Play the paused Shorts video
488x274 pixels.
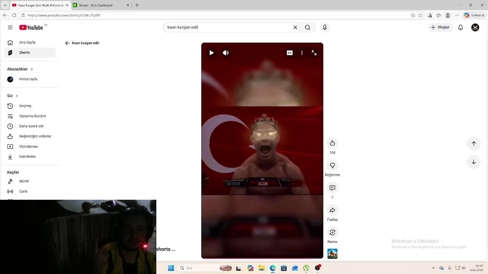pyautogui.click(x=212, y=53)
